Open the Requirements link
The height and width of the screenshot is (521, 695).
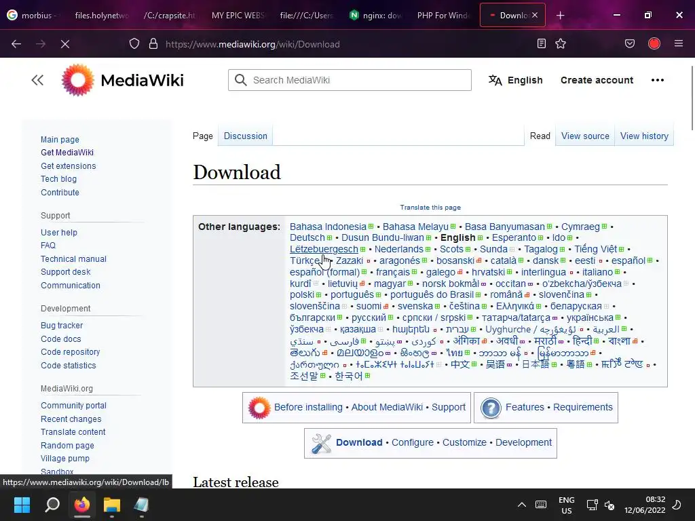(583, 407)
